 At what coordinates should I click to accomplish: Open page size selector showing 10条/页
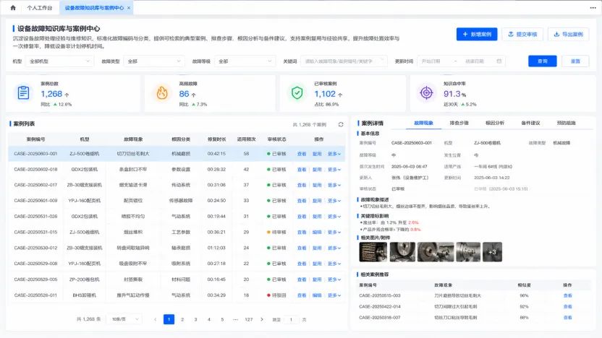point(125,319)
